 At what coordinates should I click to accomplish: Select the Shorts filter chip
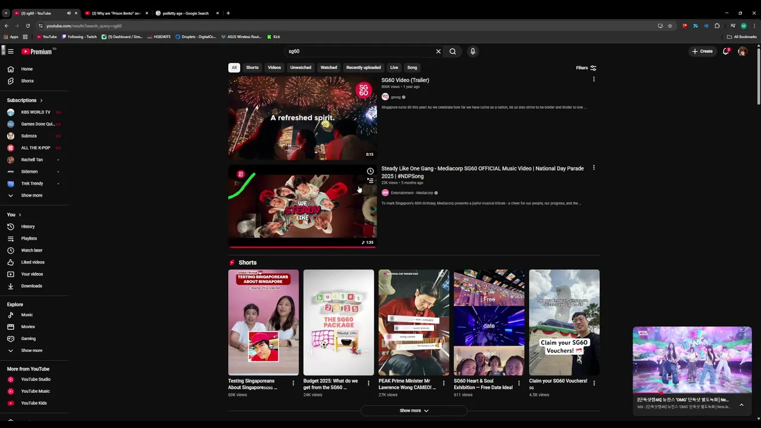point(252,67)
